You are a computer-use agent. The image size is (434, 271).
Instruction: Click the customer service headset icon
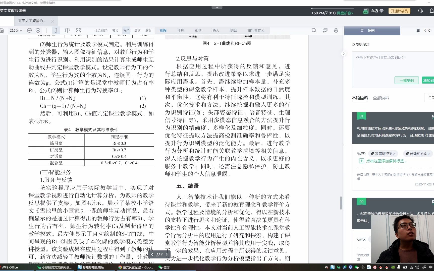pyautogui.click(x=420, y=11)
